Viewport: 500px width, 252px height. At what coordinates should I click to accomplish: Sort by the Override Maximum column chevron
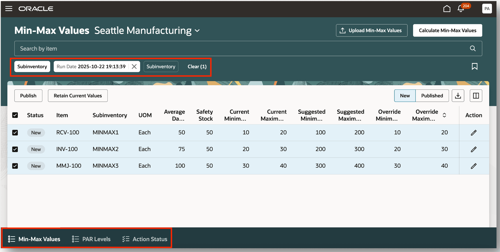click(445, 115)
